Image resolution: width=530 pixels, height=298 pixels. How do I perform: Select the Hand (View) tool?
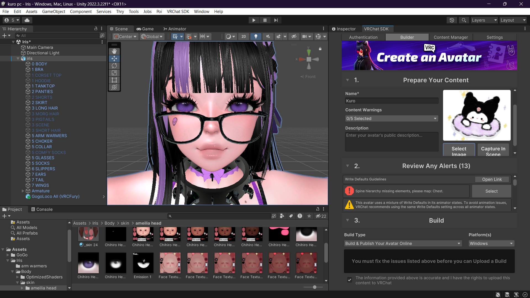coord(114,51)
